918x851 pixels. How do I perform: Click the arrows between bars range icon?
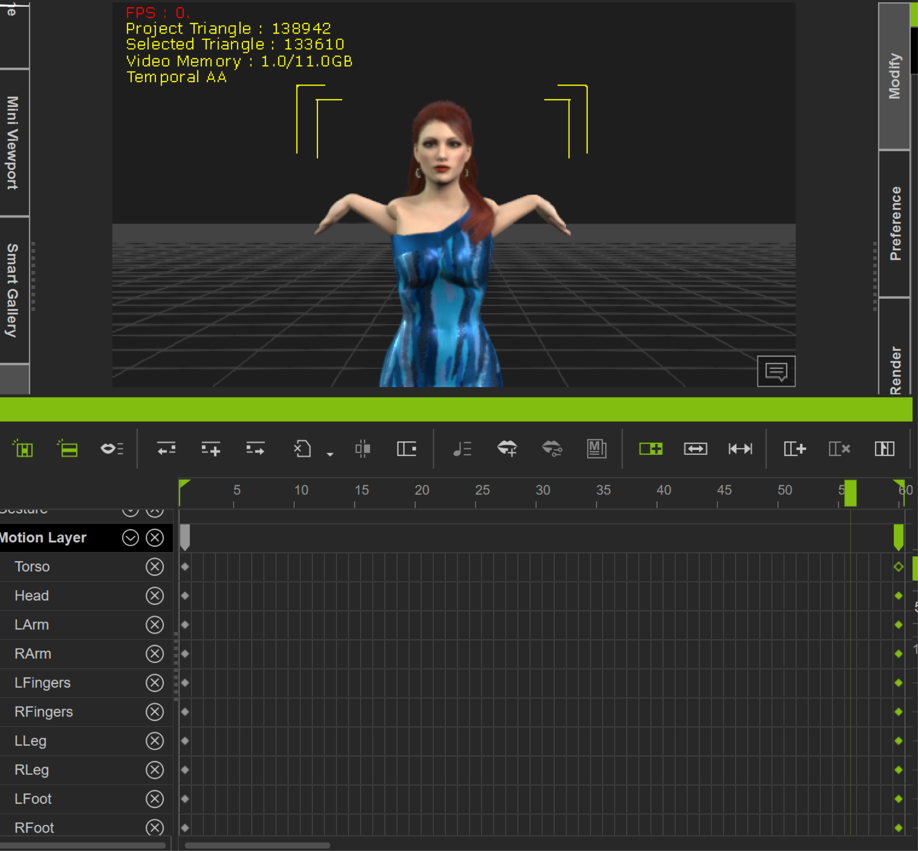coord(740,448)
